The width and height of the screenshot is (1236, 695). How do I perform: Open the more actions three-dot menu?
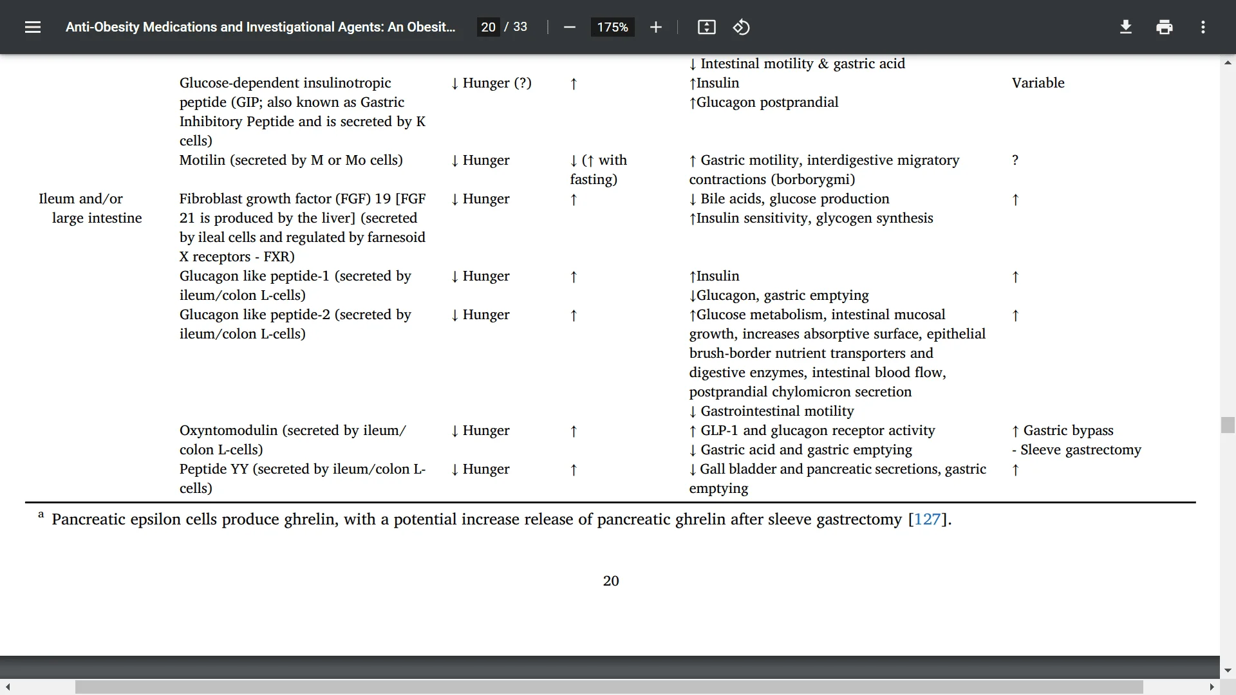click(x=1203, y=27)
